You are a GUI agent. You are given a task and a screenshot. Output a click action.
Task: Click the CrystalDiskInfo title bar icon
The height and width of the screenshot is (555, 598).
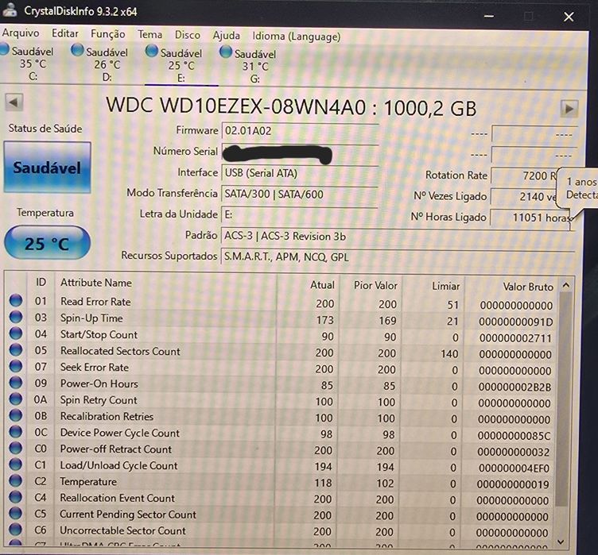(10, 10)
